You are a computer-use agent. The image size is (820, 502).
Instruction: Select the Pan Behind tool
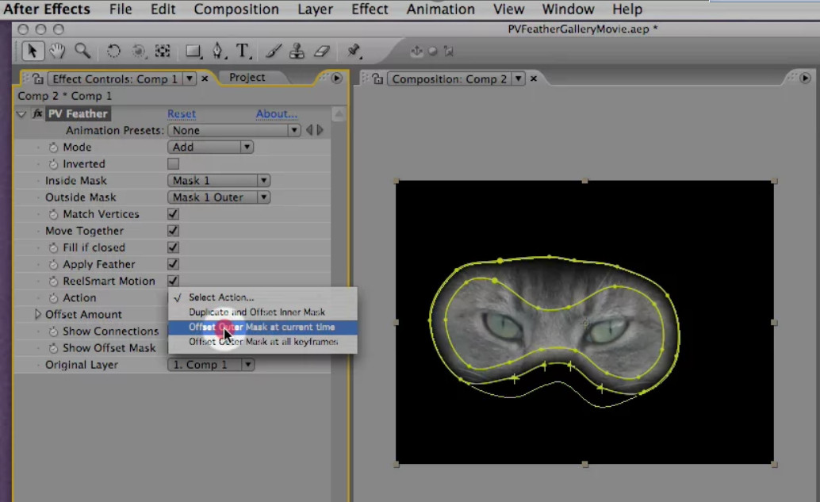[163, 52]
